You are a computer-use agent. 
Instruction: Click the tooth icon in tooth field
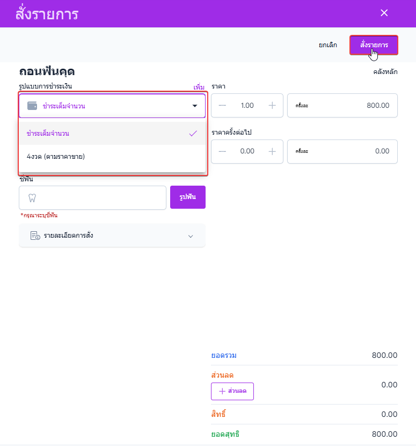point(32,197)
